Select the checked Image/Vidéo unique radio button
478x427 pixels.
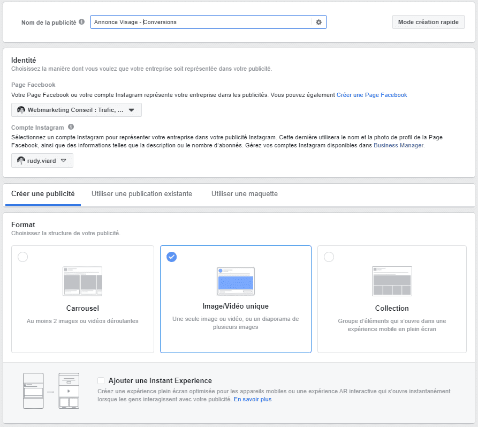pos(171,257)
